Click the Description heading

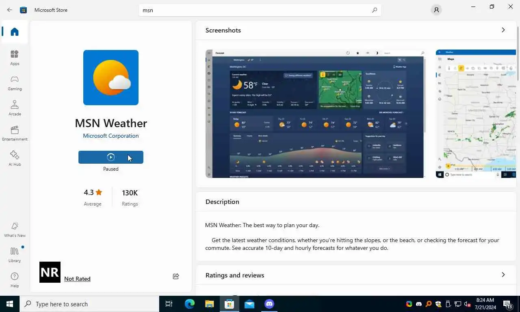pyautogui.click(x=222, y=201)
